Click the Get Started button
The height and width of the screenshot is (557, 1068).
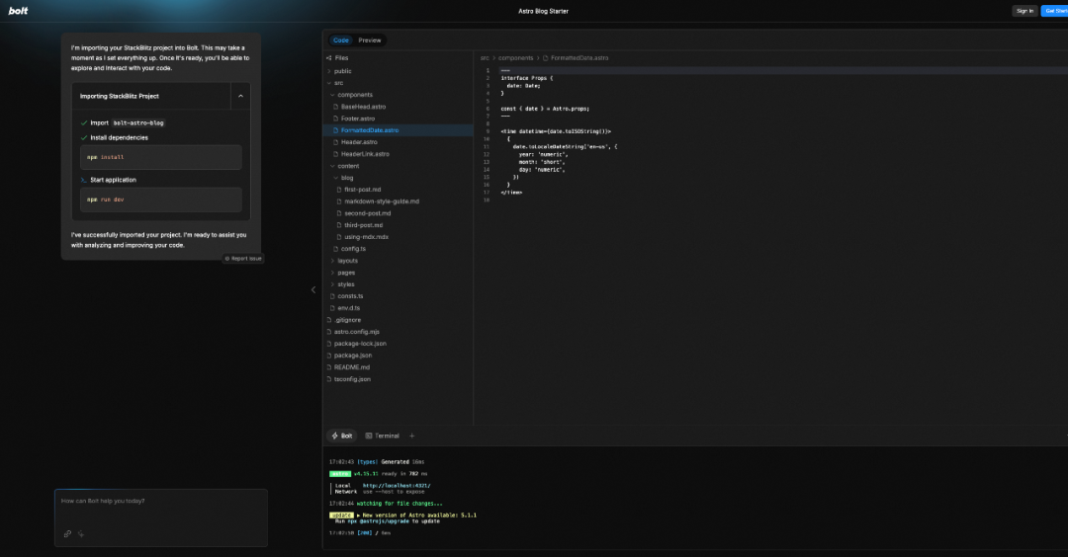(1056, 11)
